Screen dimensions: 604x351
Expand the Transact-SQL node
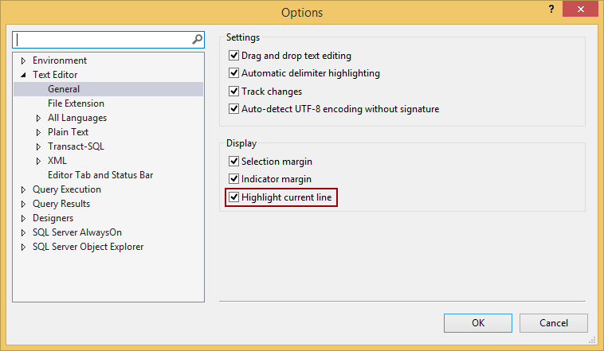click(38, 146)
